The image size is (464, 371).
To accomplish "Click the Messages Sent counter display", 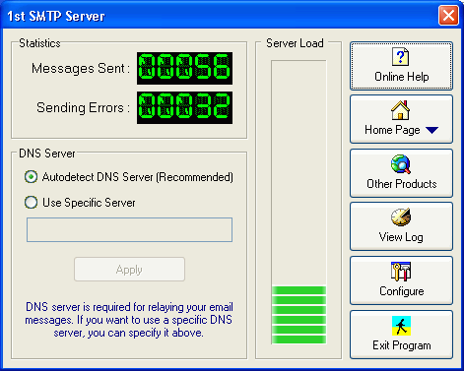I will [x=184, y=68].
